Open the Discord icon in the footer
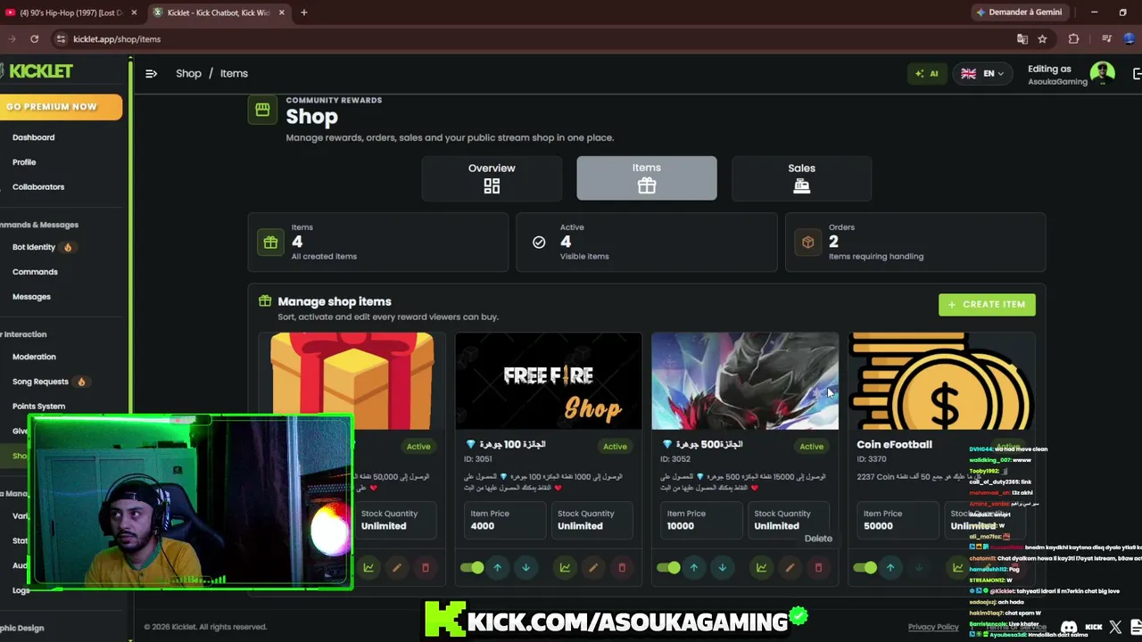Screen dimensions: 1142x642 pyautogui.click(x=1069, y=627)
